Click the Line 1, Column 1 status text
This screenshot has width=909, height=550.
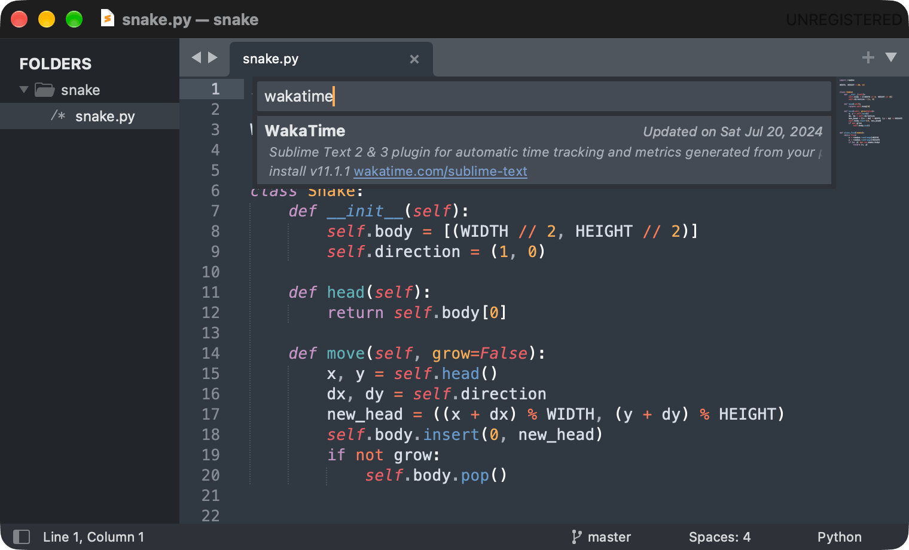[93, 537]
